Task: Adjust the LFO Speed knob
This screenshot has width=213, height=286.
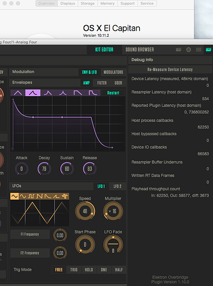Action: click(x=85, y=211)
